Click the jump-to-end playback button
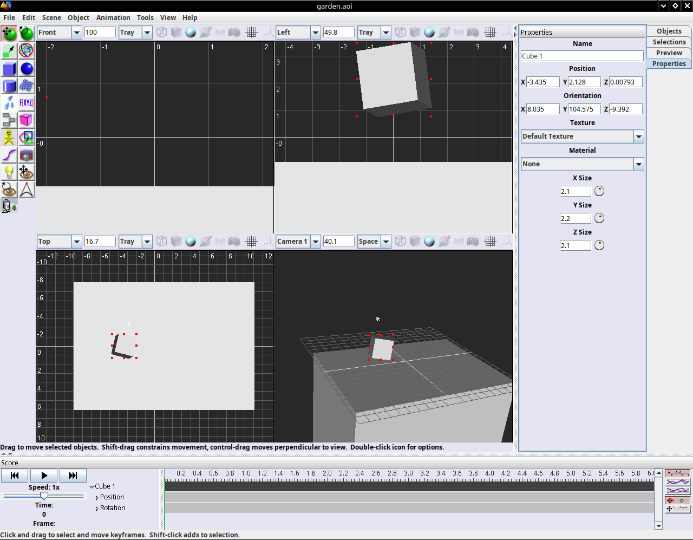The height and width of the screenshot is (540, 693). 73,476
